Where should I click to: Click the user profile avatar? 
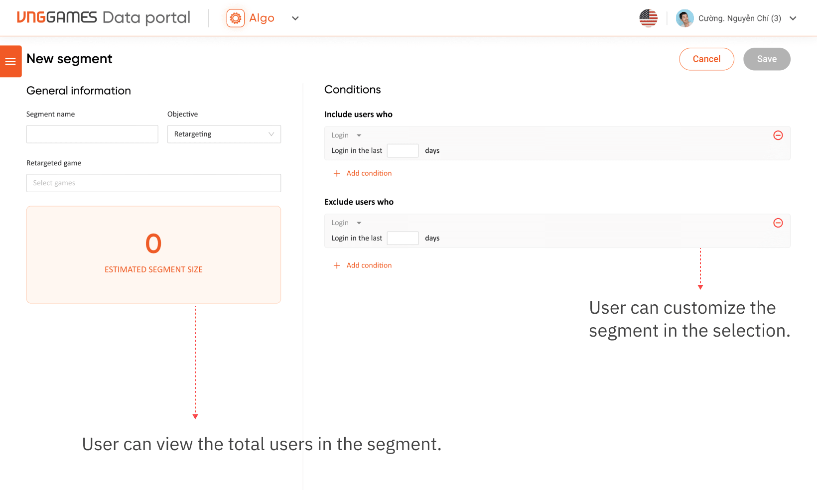pos(684,18)
